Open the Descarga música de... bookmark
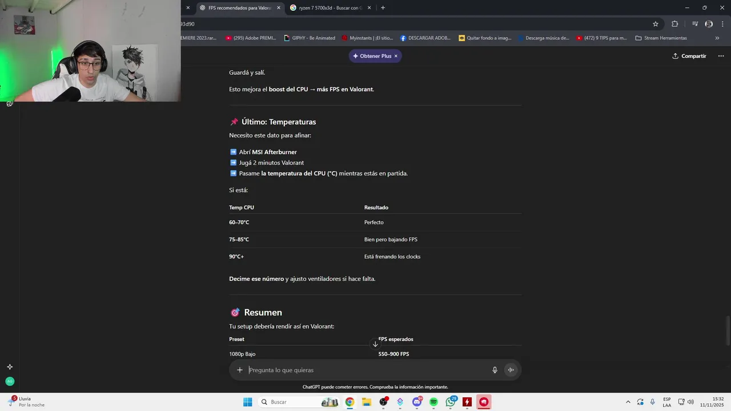The width and height of the screenshot is (731, 411). [544, 38]
